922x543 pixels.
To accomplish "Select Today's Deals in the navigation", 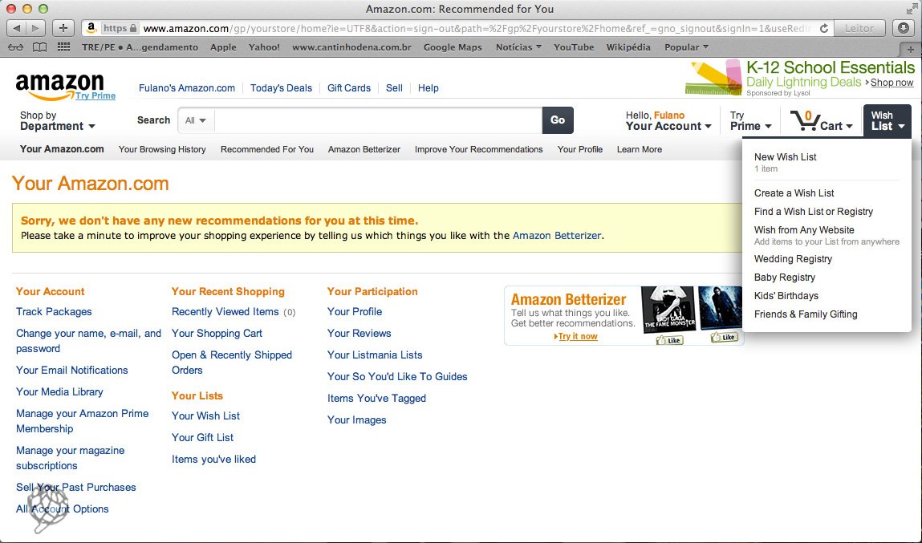I will [281, 87].
